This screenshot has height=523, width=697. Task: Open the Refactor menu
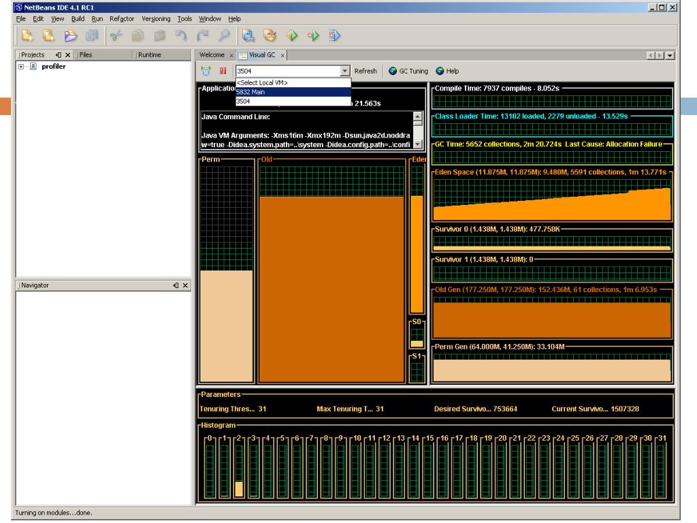tap(122, 18)
